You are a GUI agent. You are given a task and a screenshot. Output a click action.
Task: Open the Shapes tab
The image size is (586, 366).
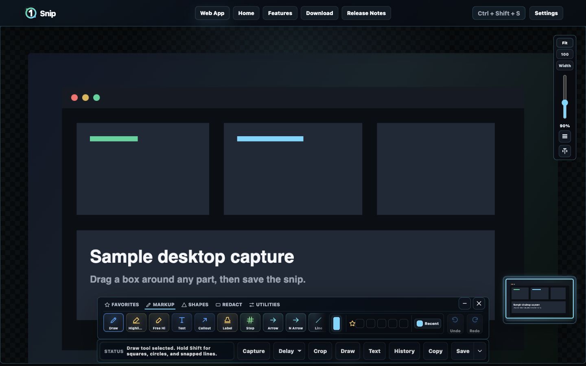(x=195, y=305)
